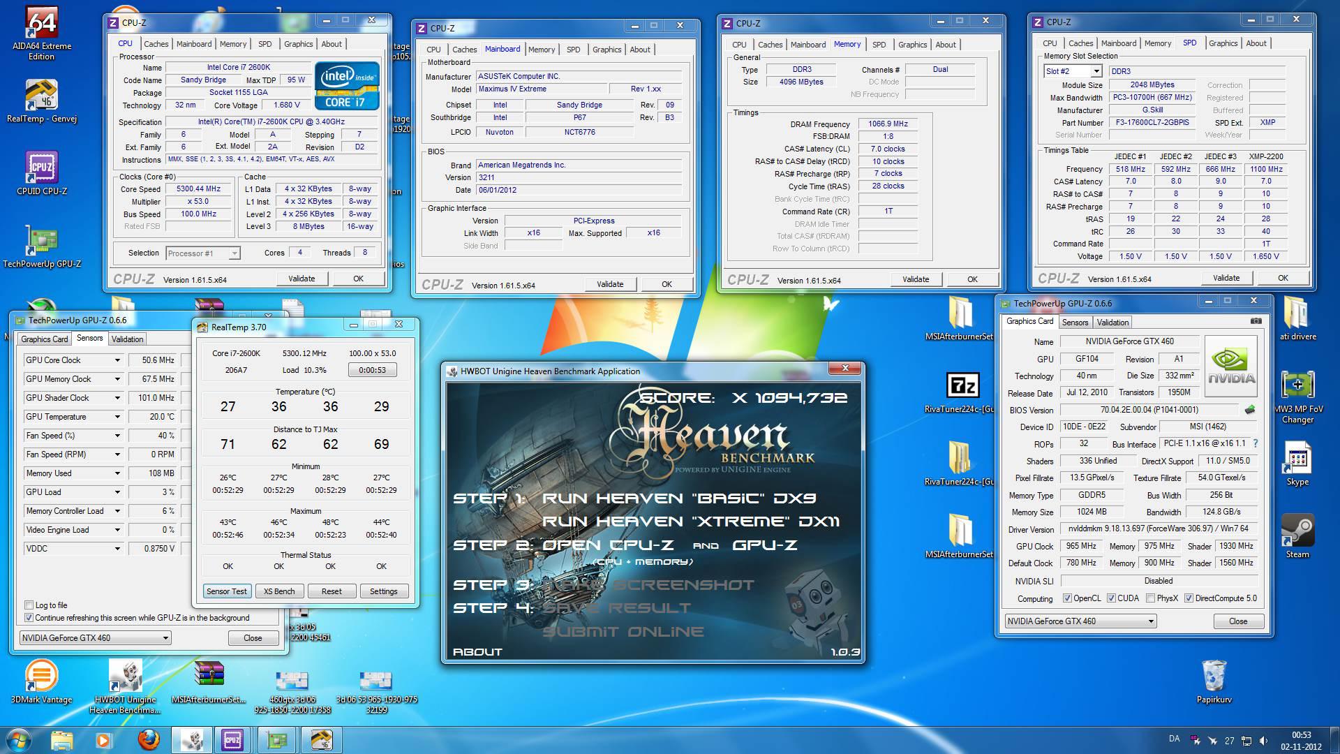This screenshot has height=754, width=1340.
Task: Open the 7z RivaTuner224c archive icon
Action: [x=962, y=391]
